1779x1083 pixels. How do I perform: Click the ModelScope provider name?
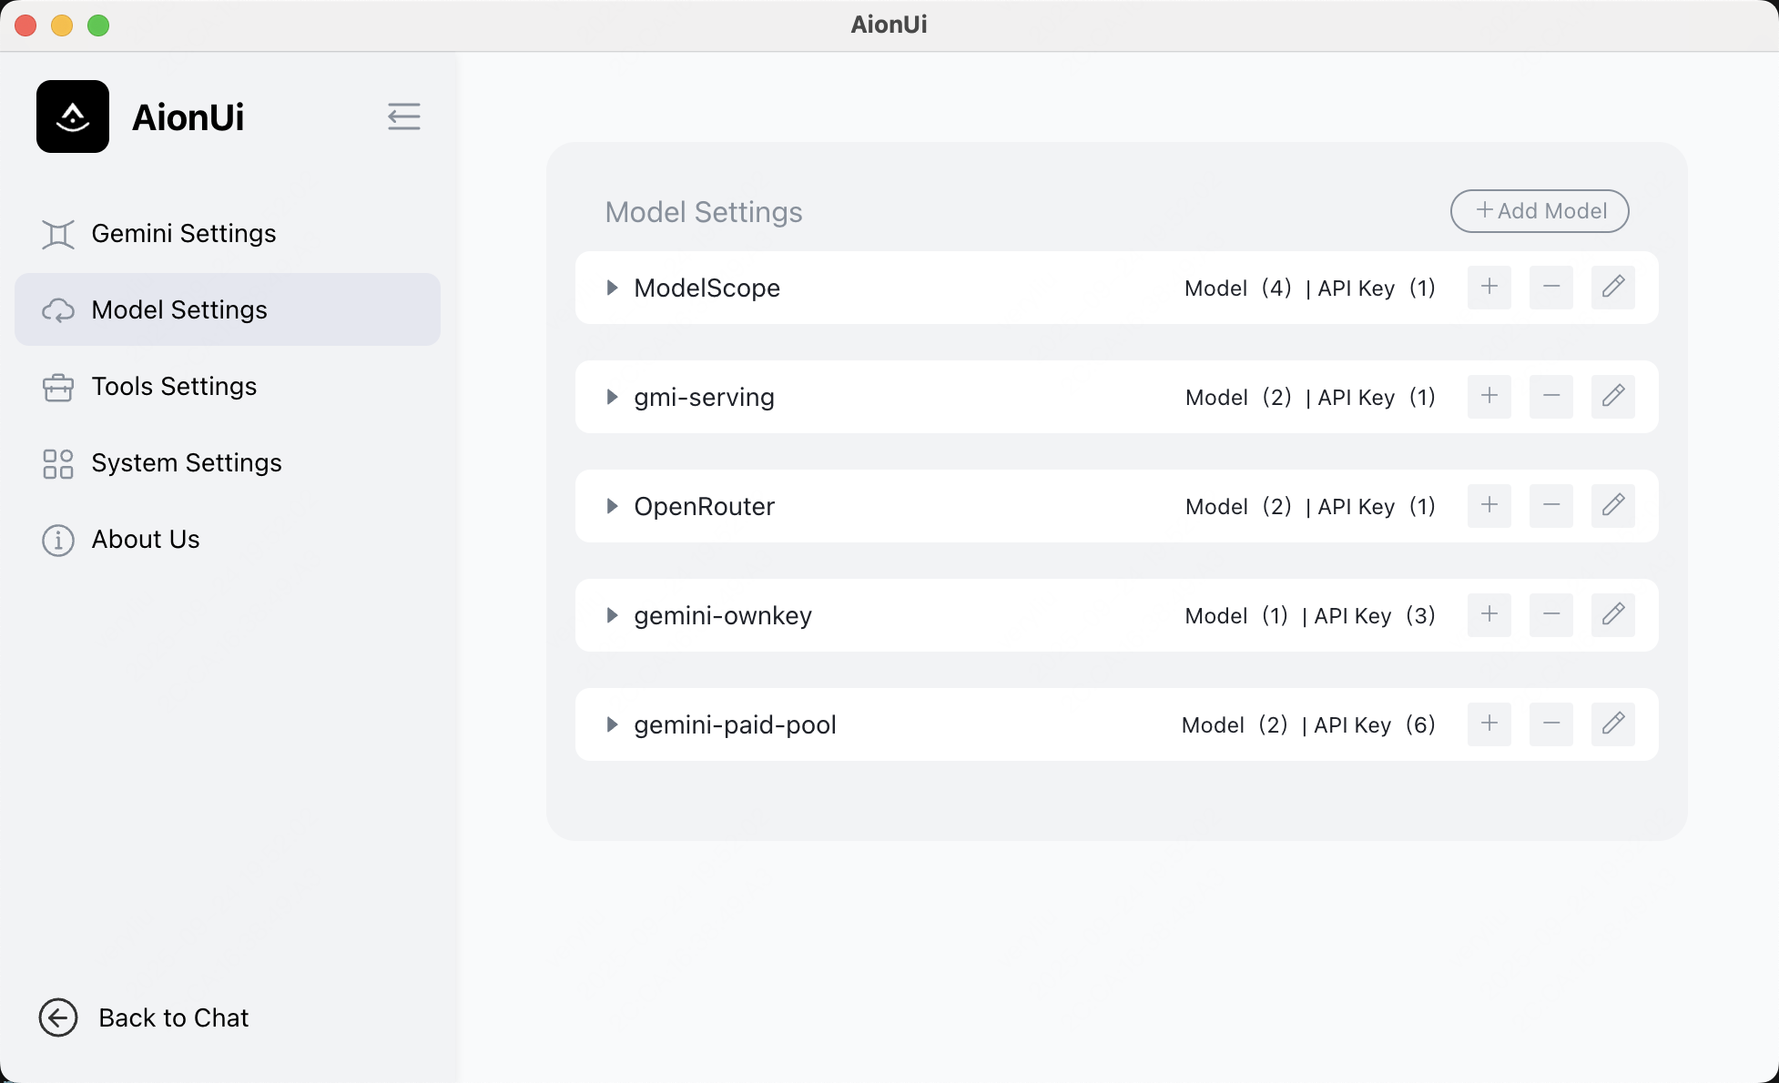pos(707,288)
